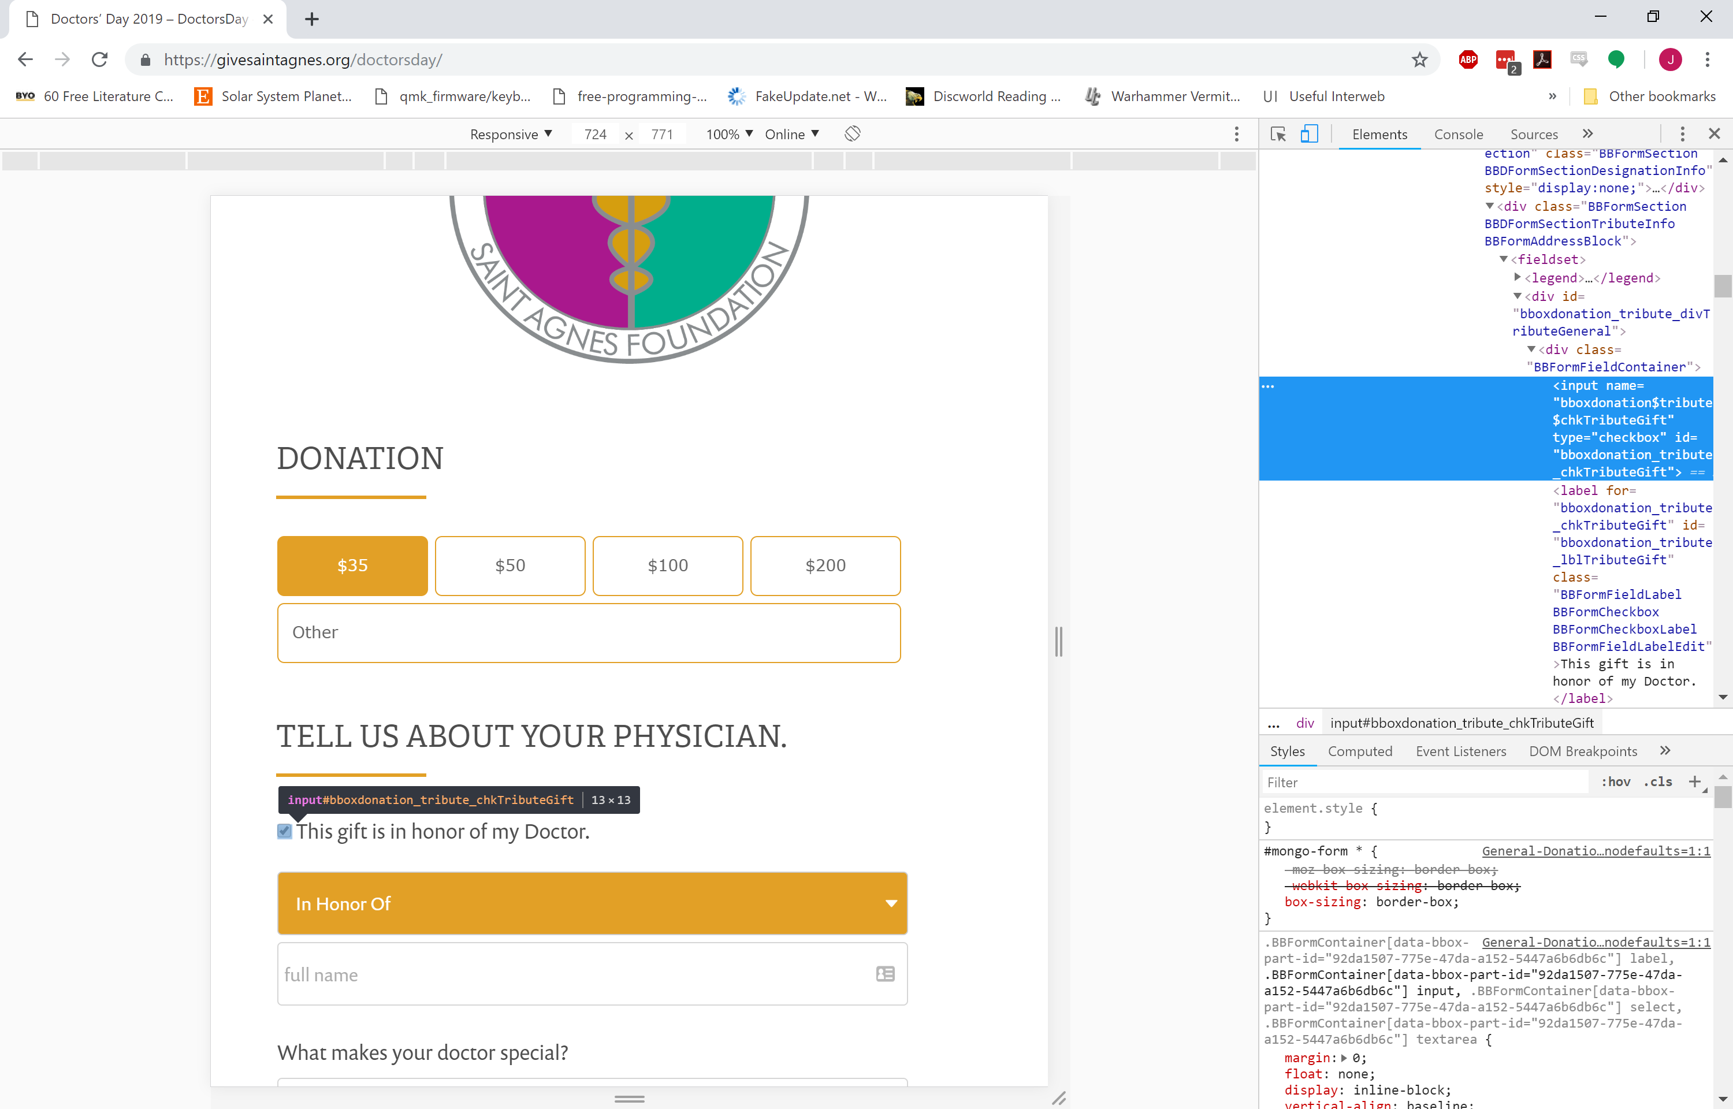Screen dimensions: 1733x1109
Task: Close the Doctors' Day 2019 tab
Action: (x=268, y=20)
